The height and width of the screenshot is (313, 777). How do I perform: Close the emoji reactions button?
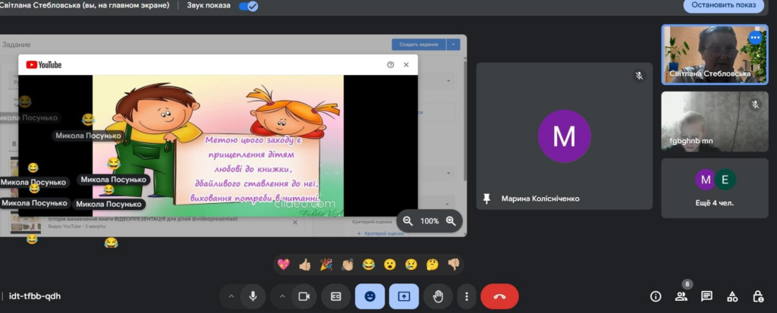(370, 296)
